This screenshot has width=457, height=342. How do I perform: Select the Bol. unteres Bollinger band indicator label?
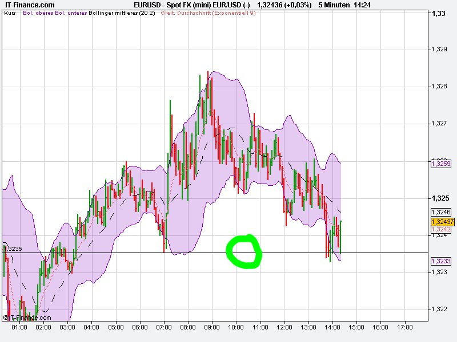(x=71, y=16)
